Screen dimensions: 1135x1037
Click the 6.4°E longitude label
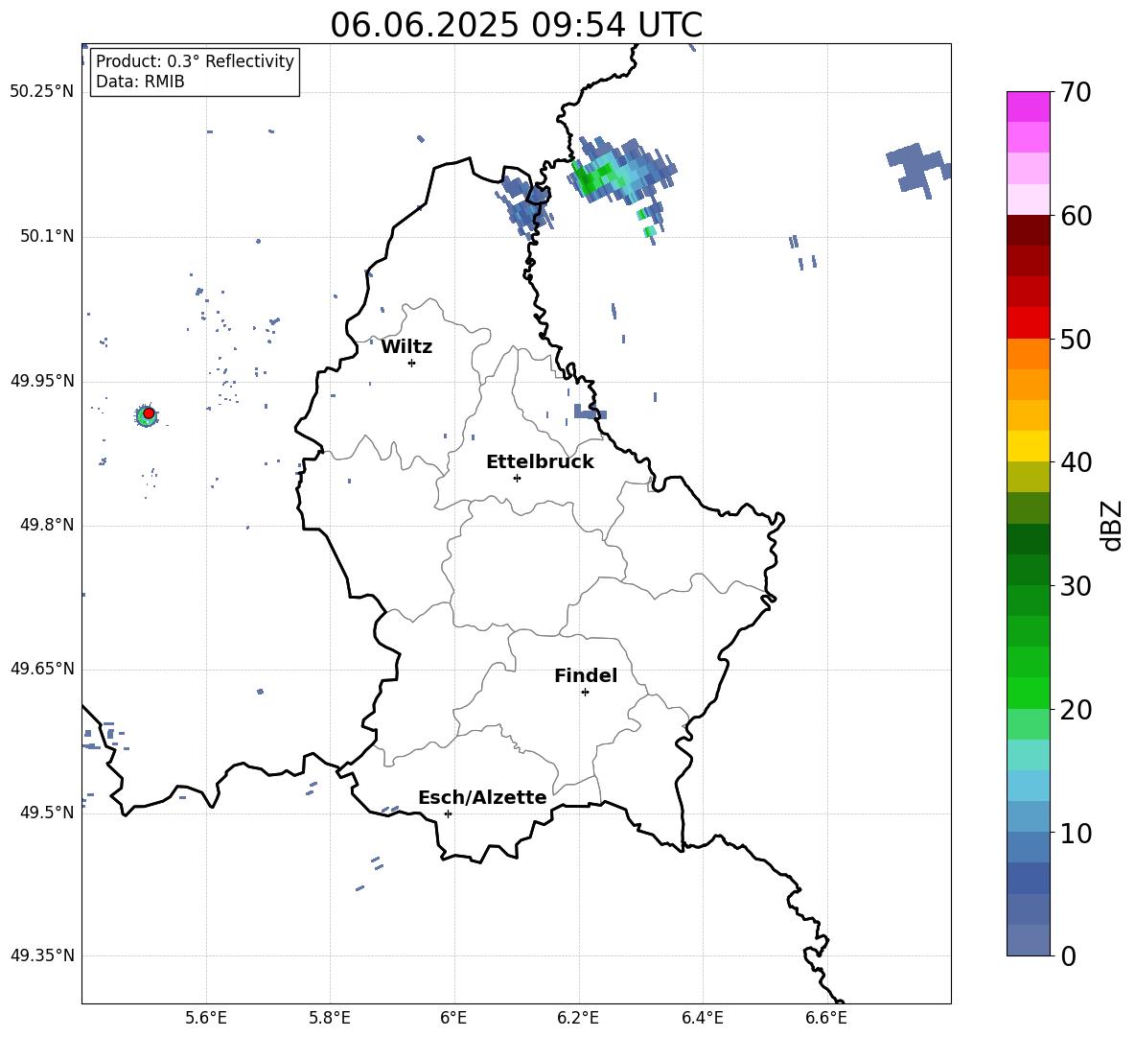coord(702,1018)
